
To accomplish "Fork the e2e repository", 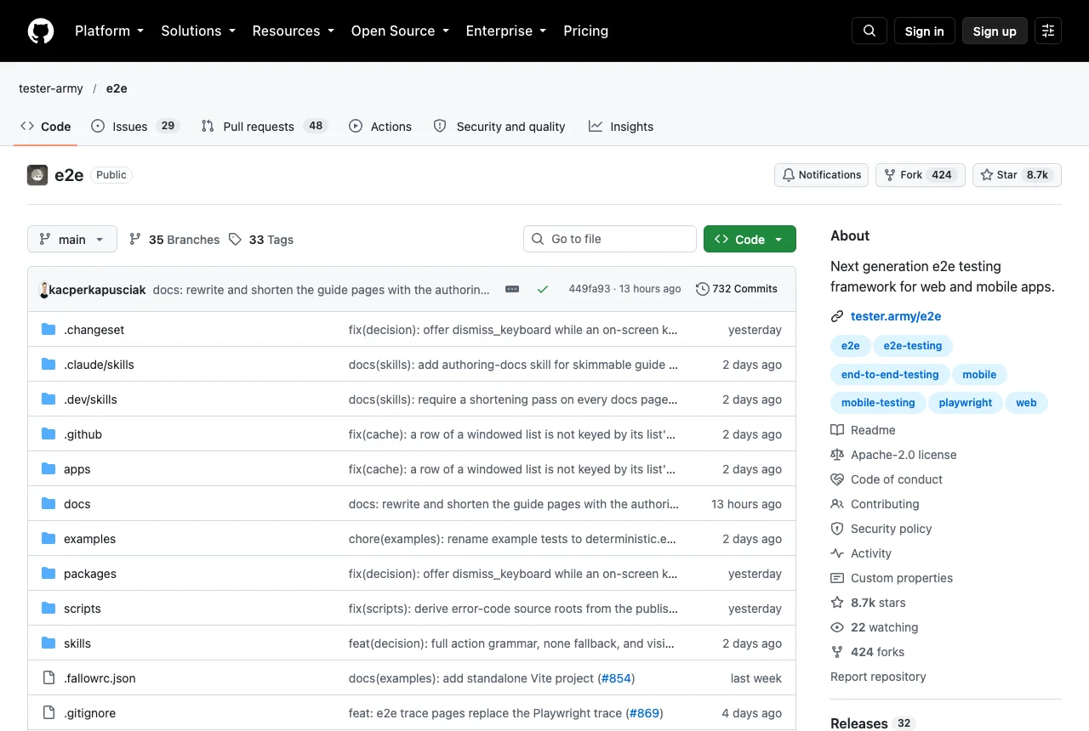I will (921, 175).
